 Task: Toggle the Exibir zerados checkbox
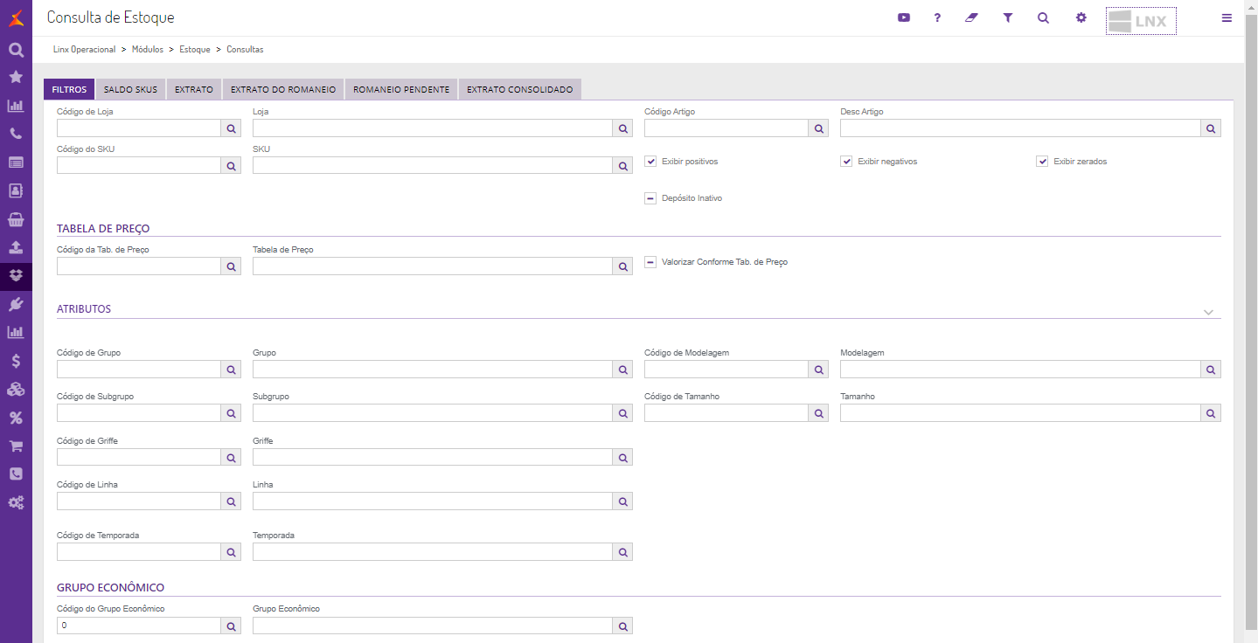(x=1042, y=162)
